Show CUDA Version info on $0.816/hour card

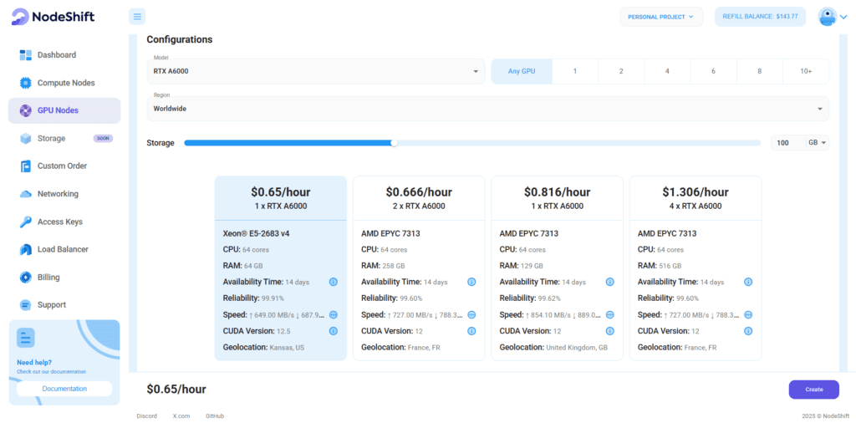pyautogui.click(x=609, y=331)
